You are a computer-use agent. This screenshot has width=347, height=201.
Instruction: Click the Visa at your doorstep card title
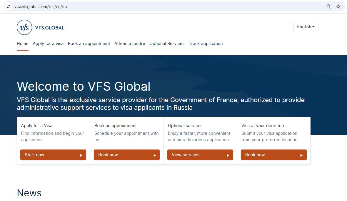(x=263, y=125)
